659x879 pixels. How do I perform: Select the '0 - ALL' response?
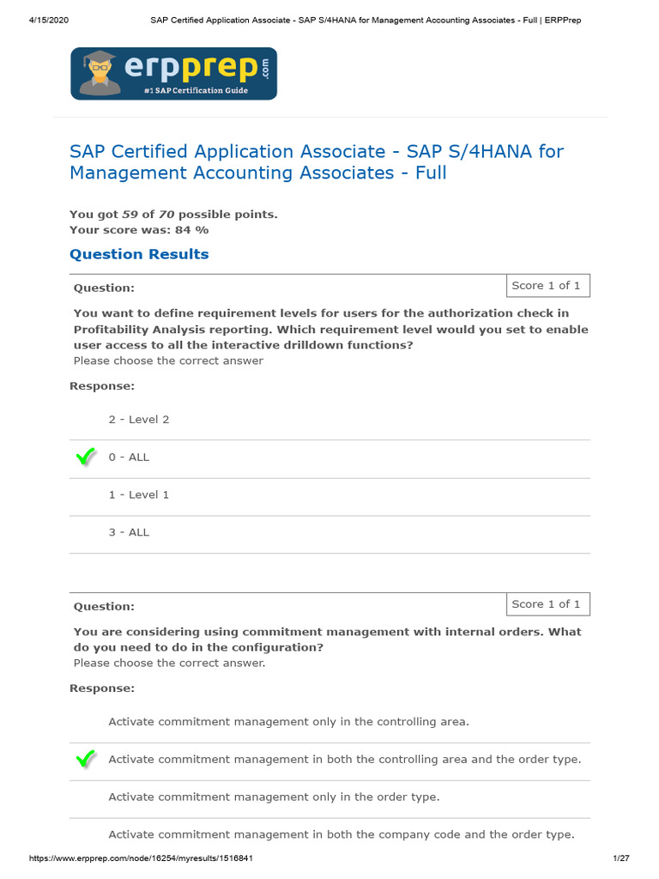[x=129, y=458]
